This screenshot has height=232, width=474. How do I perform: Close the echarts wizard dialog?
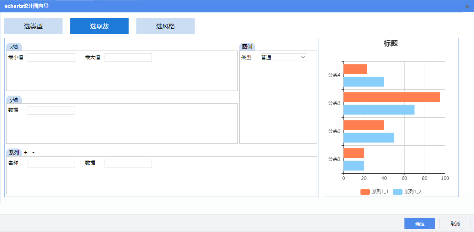click(467, 6)
